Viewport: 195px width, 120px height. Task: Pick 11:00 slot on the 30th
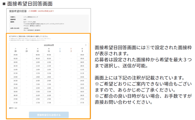[x=38, y=69]
